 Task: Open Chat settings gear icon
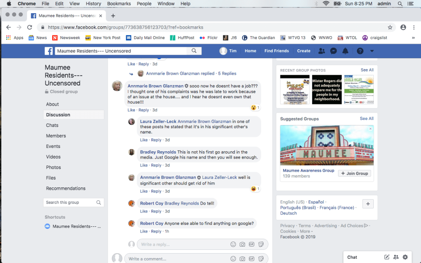(405, 257)
